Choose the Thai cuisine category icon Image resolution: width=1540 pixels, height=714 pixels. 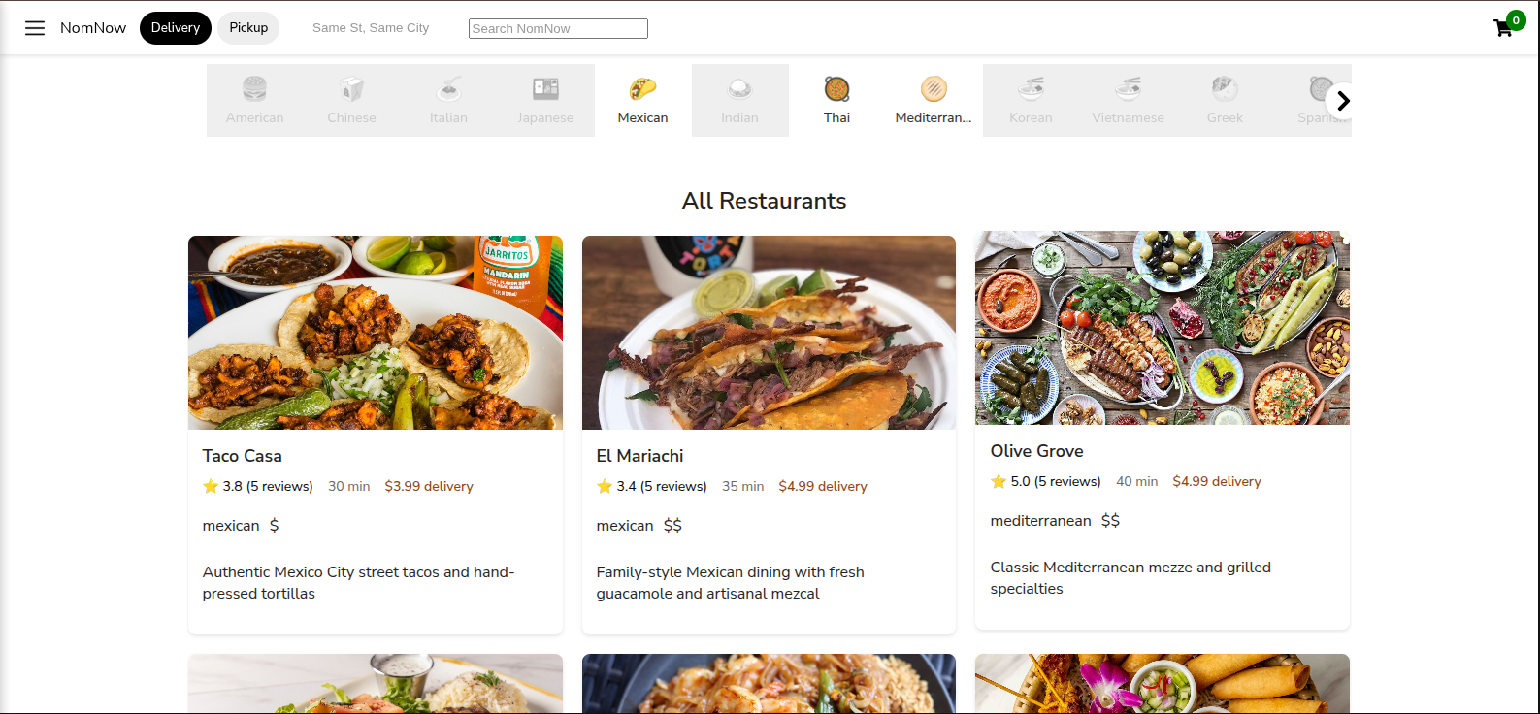(x=836, y=89)
